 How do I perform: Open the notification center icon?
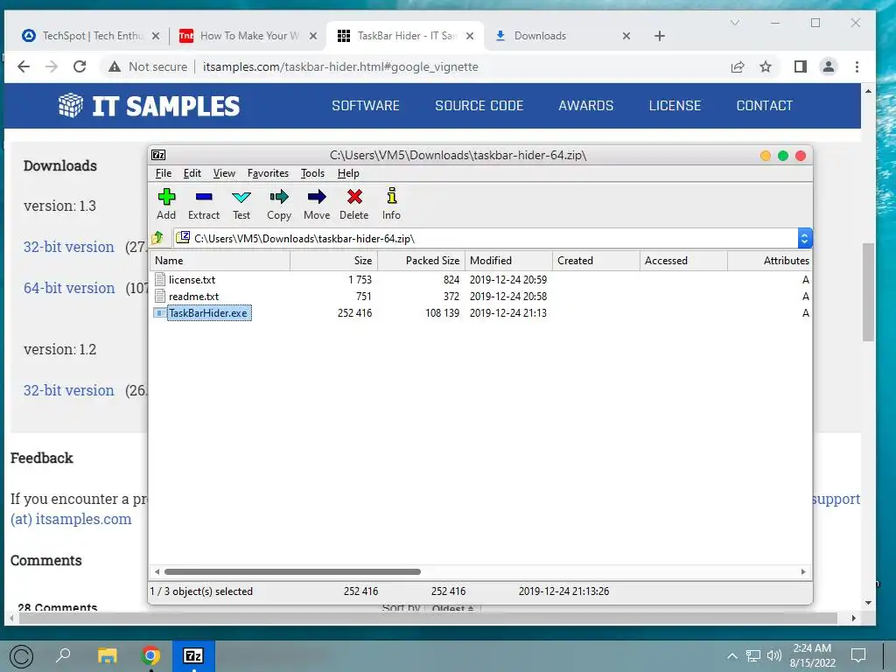click(858, 654)
